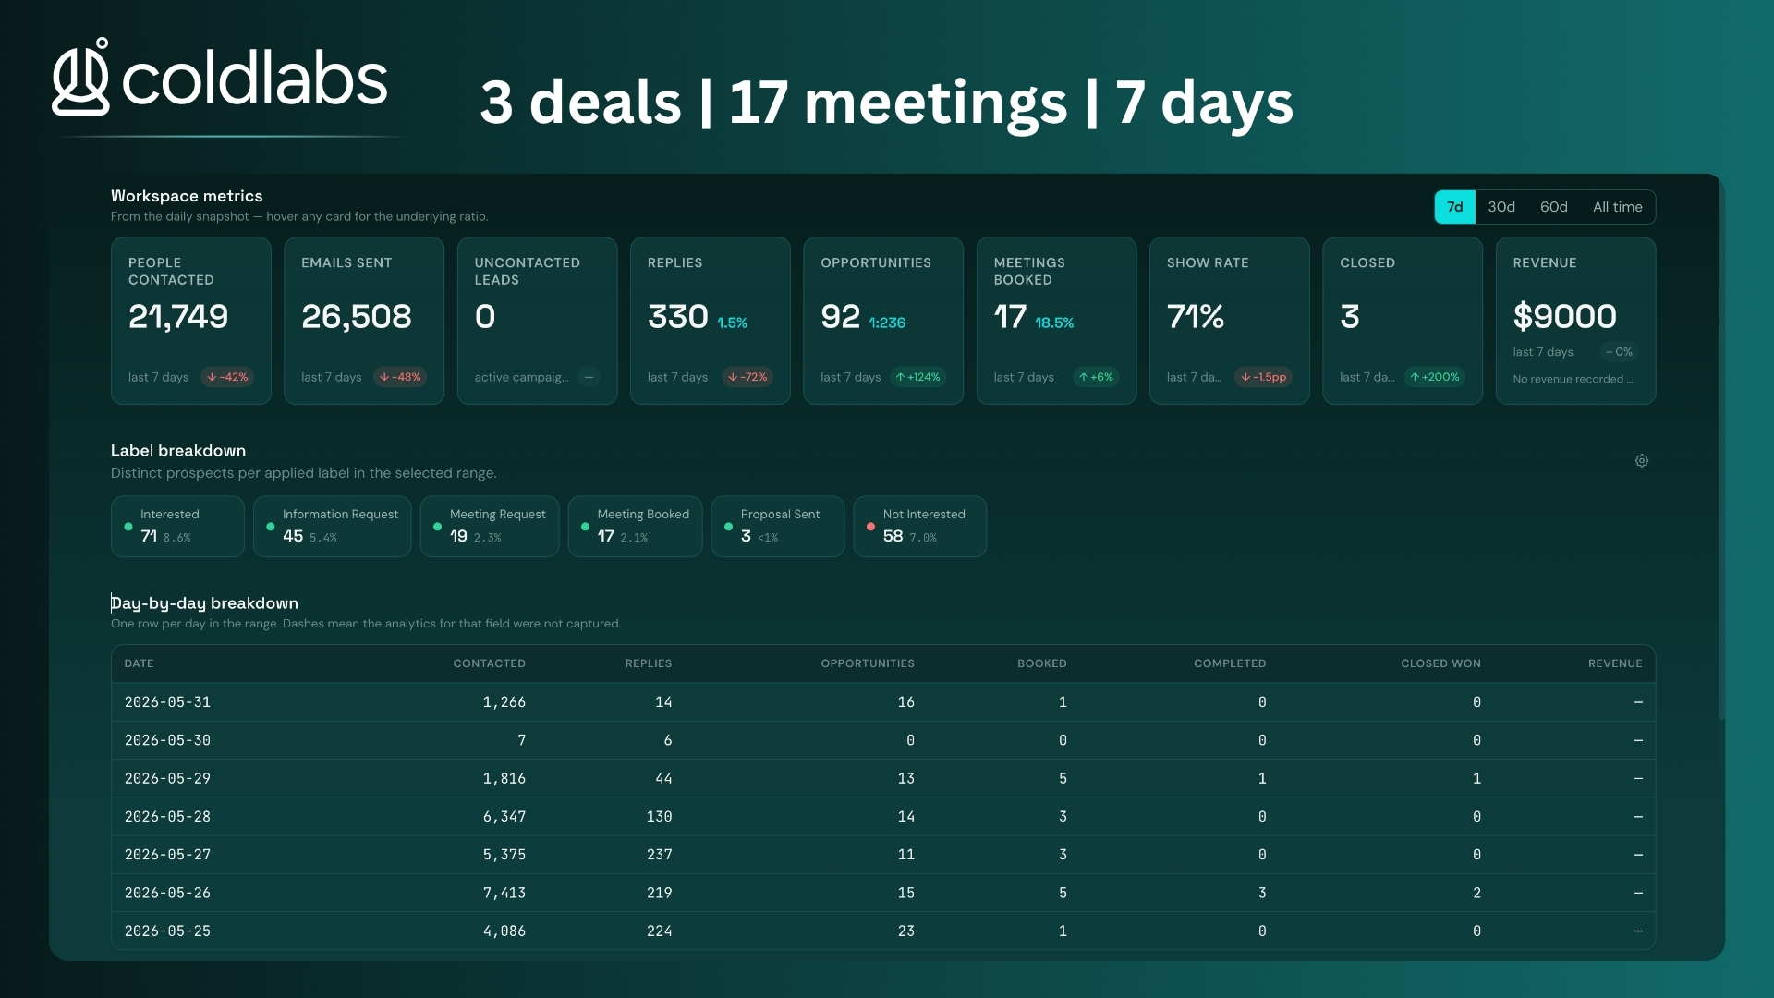Open the Closed metric card
Image resolution: width=1774 pixels, height=998 pixels.
pos(1403,321)
